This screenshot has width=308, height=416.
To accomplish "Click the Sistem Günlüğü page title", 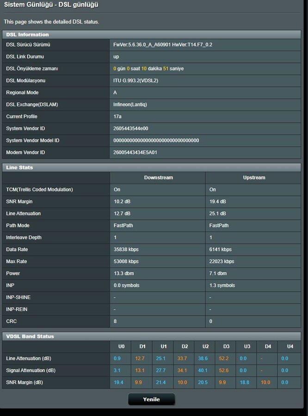I will [x=51, y=5].
